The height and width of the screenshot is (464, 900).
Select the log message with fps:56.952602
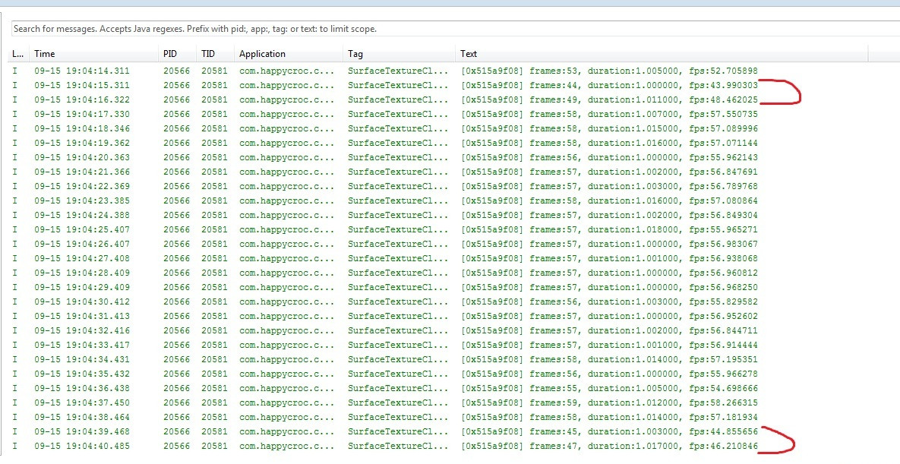(x=609, y=316)
